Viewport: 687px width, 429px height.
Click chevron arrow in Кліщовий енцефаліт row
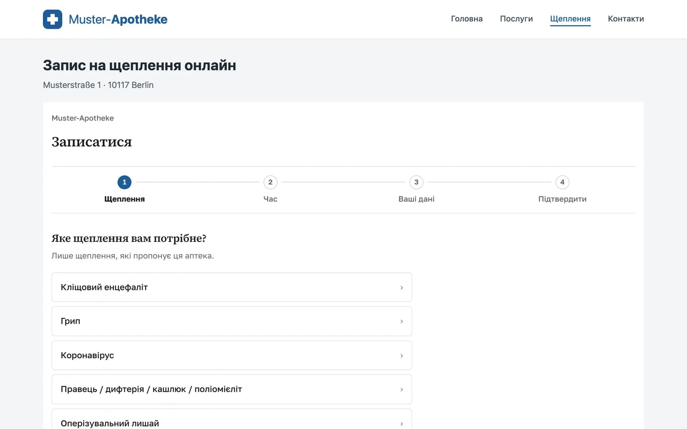pos(401,287)
